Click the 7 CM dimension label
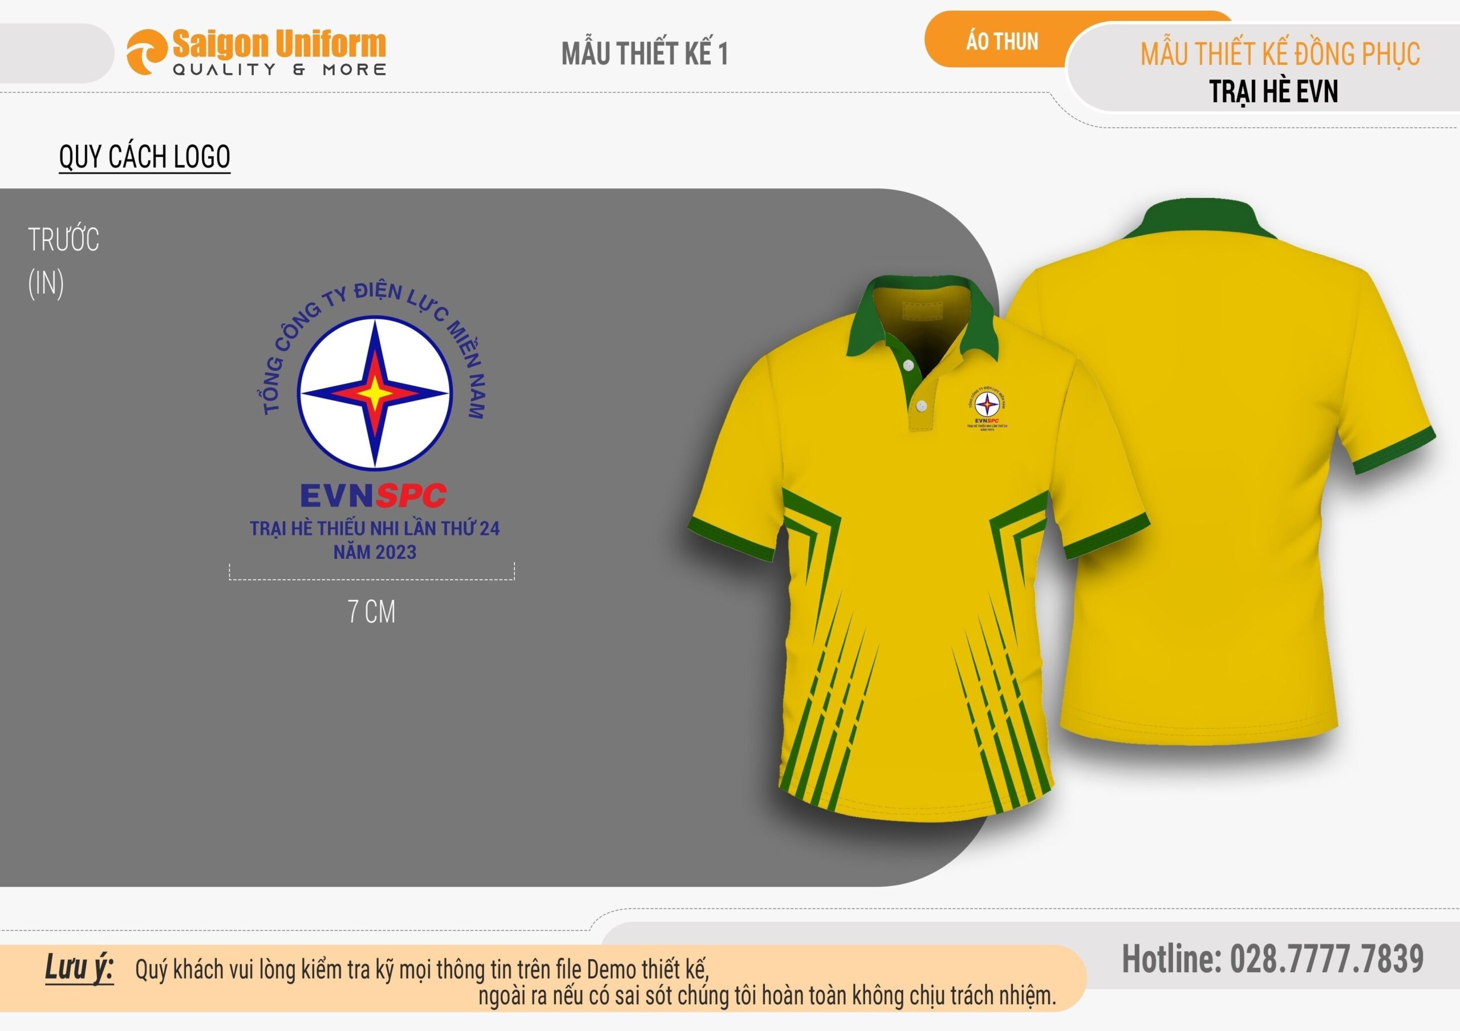The width and height of the screenshot is (1460, 1031). click(372, 611)
